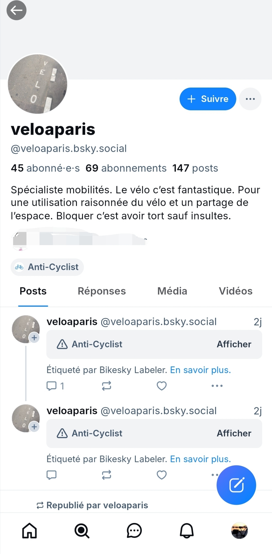Open the notifications bell icon
This screenshot has width=272, height=554.
(187, 530)
